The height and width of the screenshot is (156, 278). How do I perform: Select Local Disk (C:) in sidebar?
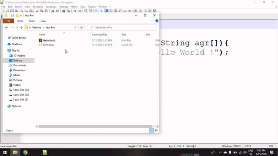[21, 90]
